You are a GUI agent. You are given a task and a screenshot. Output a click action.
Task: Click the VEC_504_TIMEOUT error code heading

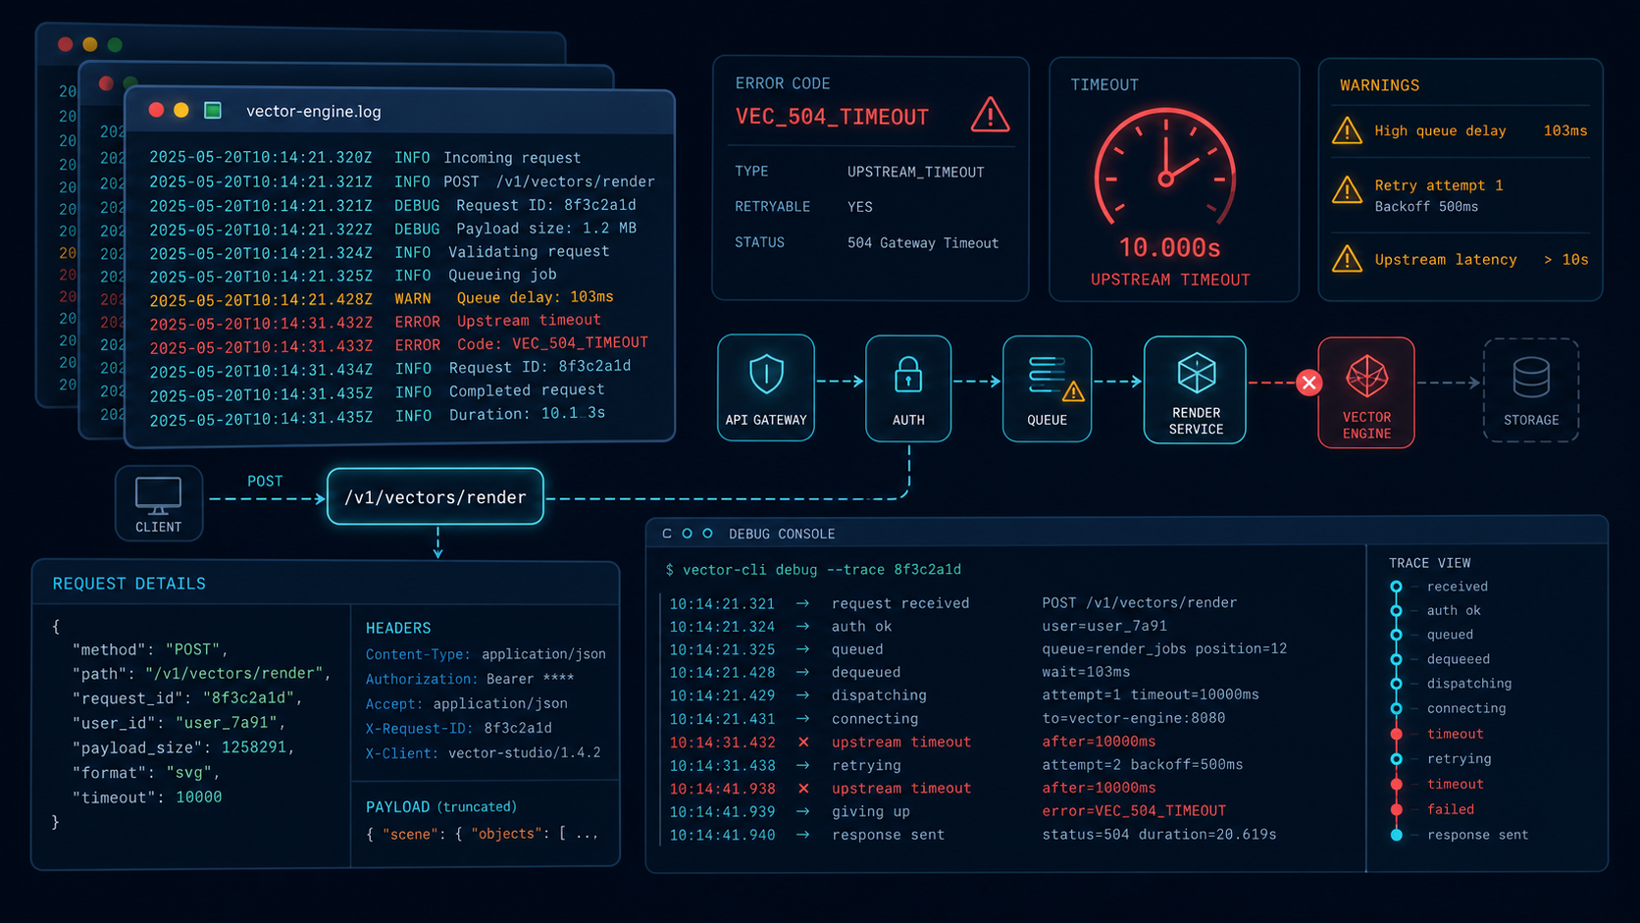point(832,117)
